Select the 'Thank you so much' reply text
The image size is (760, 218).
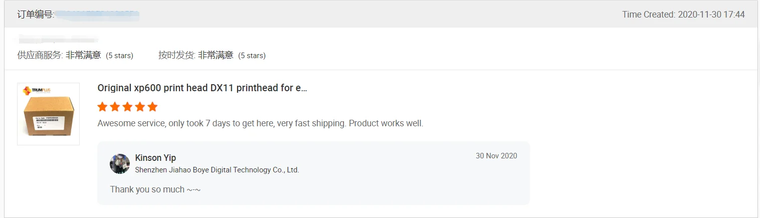[x=155, y=189]
